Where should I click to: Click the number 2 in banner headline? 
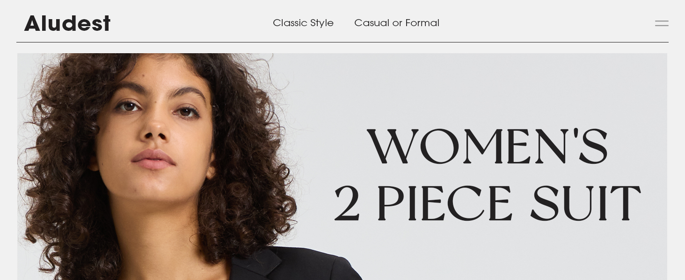click(x=347, y=204)
